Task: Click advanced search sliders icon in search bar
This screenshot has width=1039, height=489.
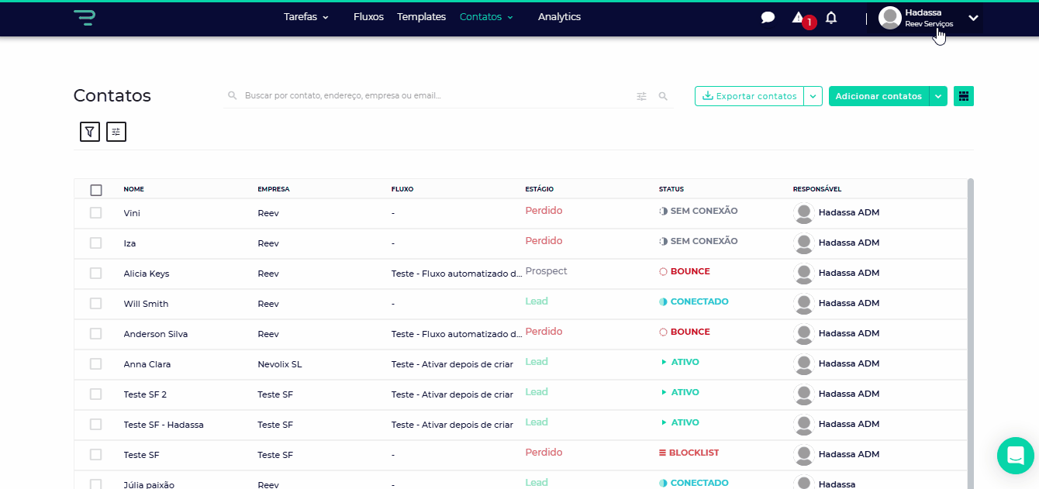Action: 641,96
